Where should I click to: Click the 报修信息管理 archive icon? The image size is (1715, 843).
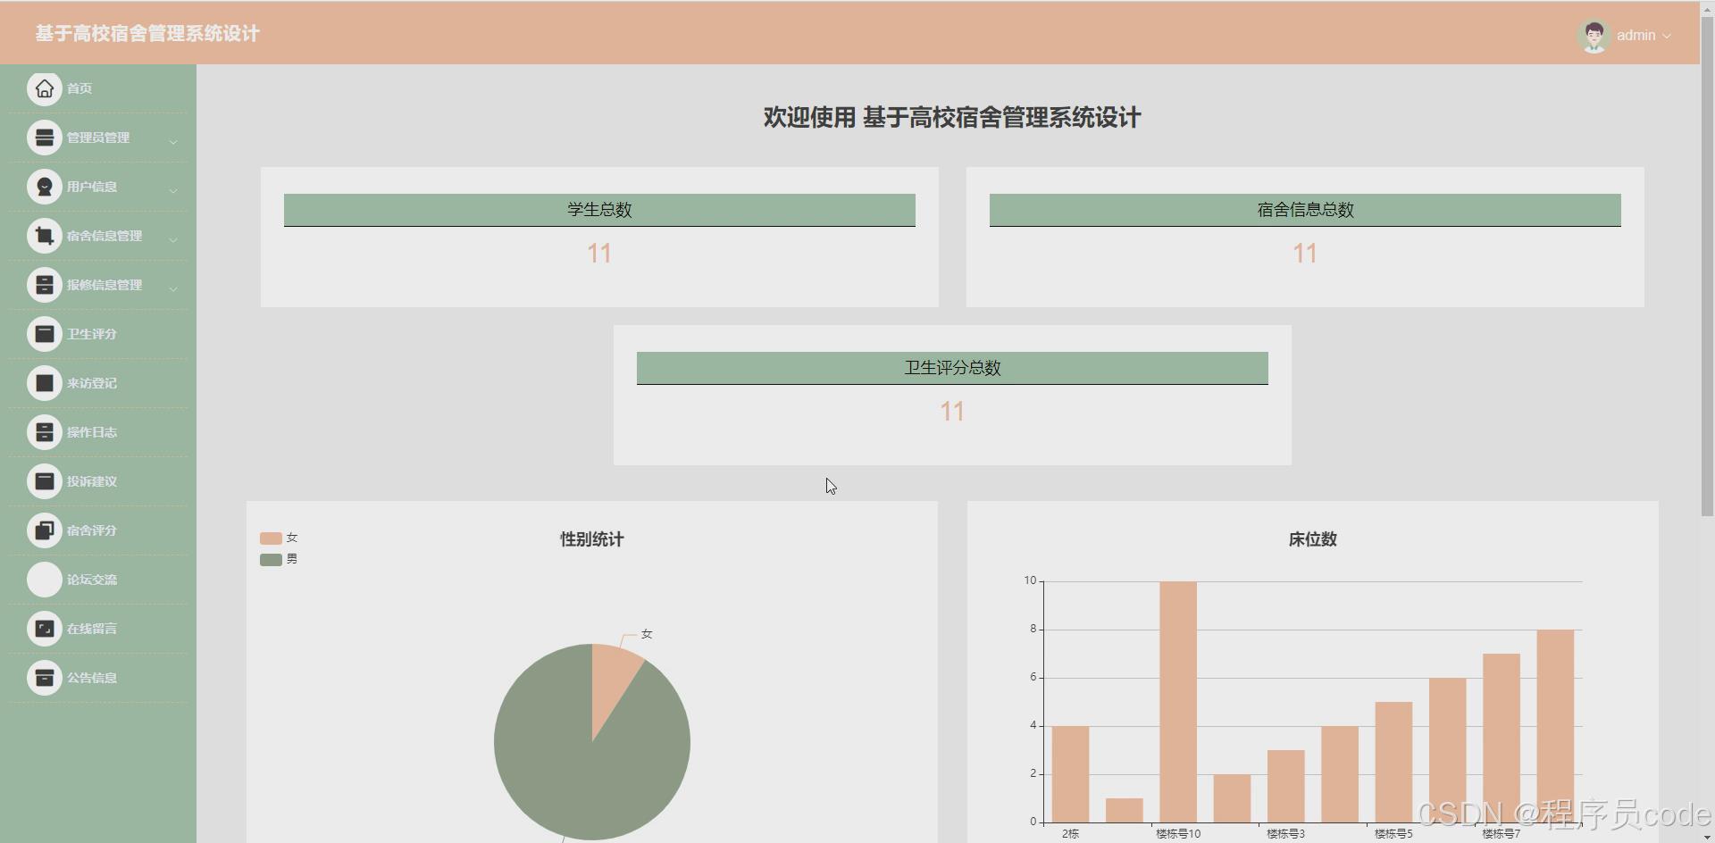45,285
